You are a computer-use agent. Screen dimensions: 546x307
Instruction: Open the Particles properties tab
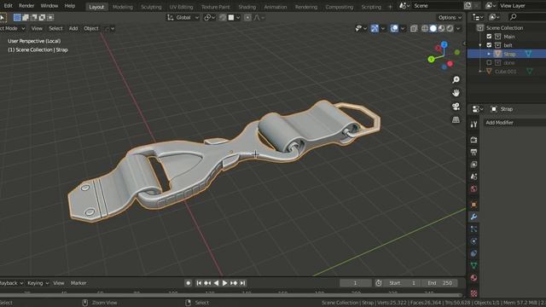pyautogui.click(x=473, y=229)
